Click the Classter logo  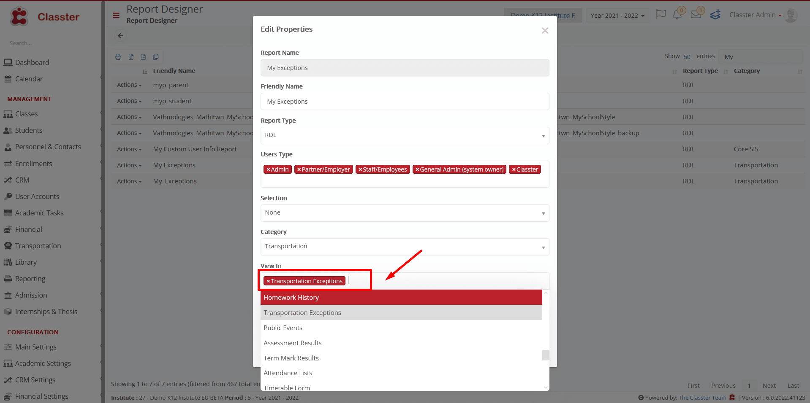(45, 17)
